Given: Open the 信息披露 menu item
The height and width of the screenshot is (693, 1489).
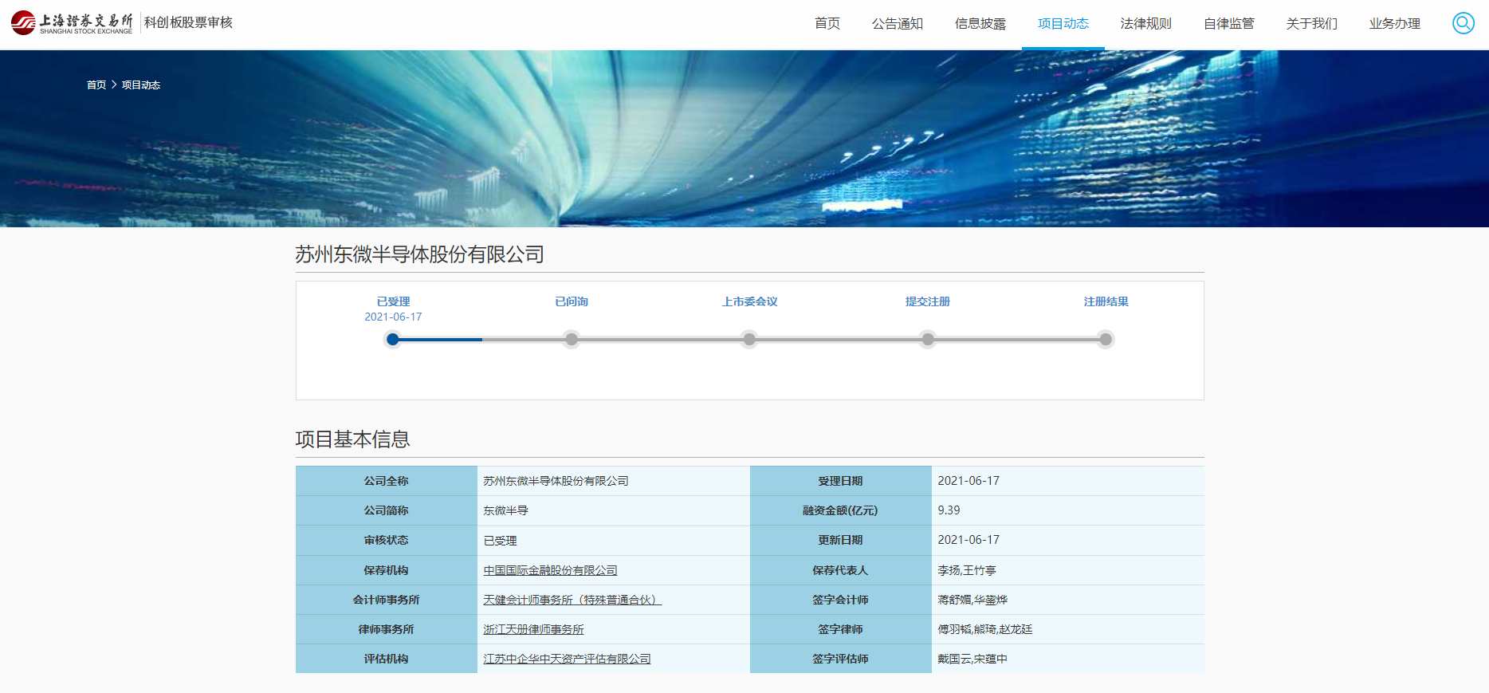Looking at the screenshot, I should [x=980, y=24].
